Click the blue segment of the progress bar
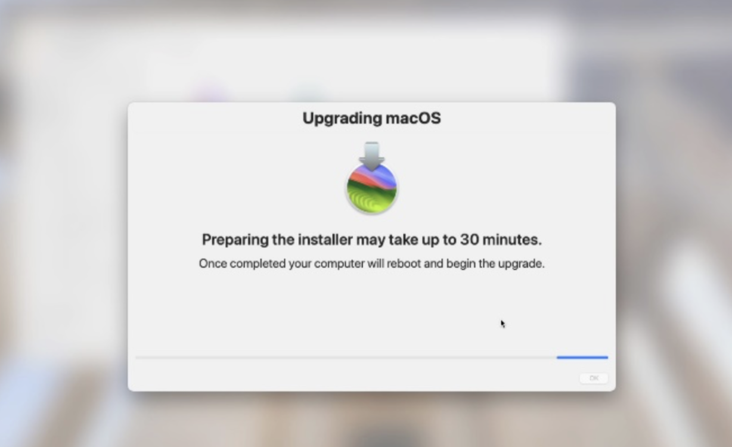 [x=582, y=358]
